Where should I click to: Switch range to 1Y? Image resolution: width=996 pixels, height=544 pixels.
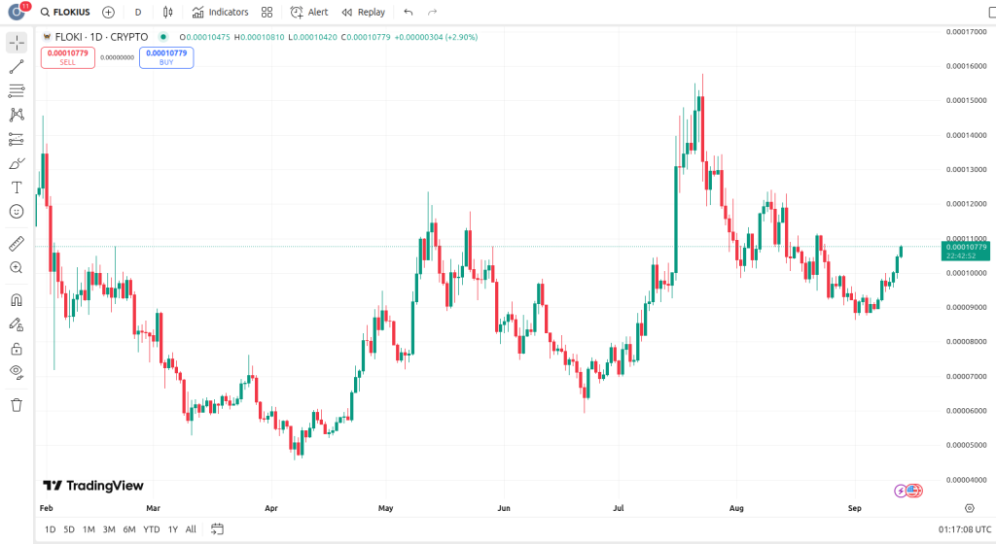173,529
